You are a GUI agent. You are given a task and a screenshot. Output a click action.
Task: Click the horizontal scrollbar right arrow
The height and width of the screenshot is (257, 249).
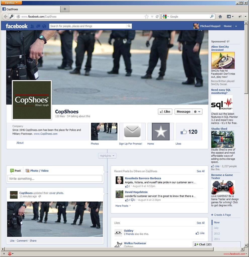pyautogui.click(x=242, y=249)
